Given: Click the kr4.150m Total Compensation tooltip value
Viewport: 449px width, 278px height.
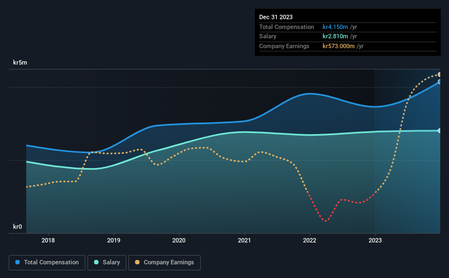Looking at the screenshot, I should (x=335, y=27).
